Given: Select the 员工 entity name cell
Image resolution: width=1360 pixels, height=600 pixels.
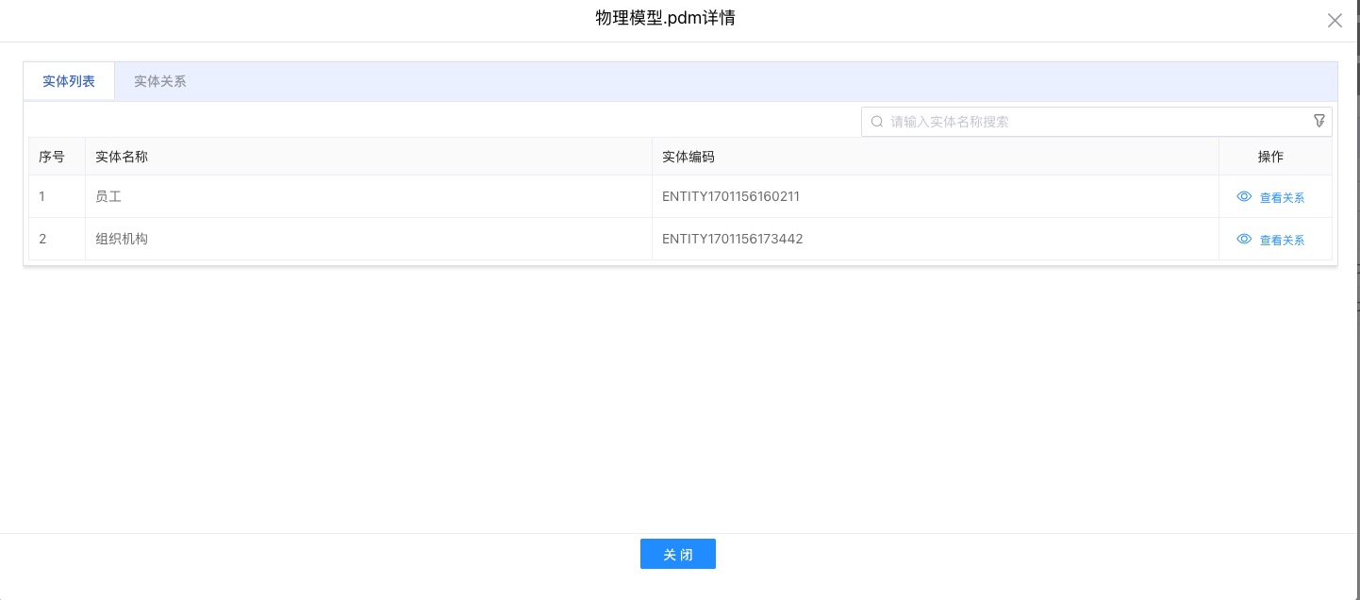Looking at the screenshot, I should click(108, 197).
